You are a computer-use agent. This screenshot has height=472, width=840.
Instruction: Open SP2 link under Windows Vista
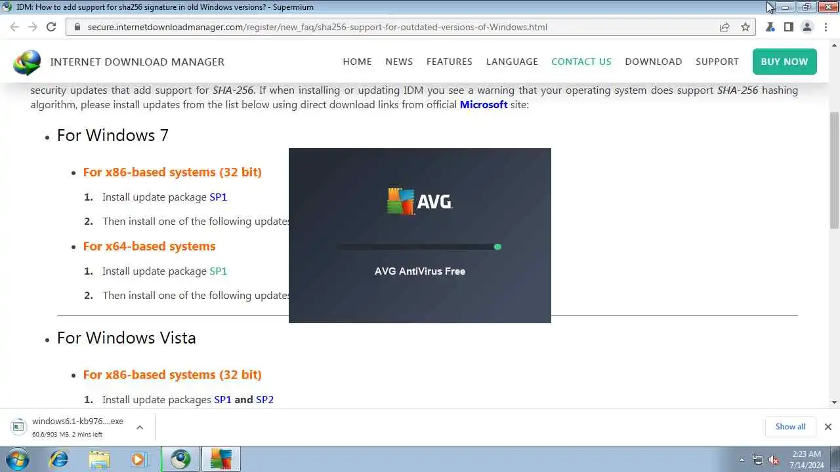(x=264, y=399)
